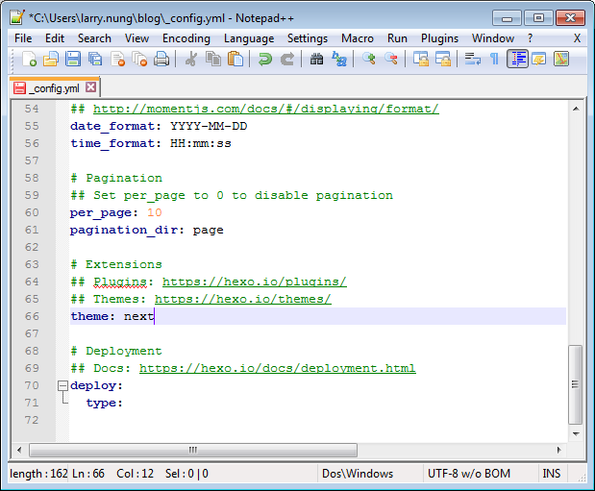Toggle the Indent guide toolbar button
Image resolution: width=595 pixels, height=491 pixels.
click(517, 60)
